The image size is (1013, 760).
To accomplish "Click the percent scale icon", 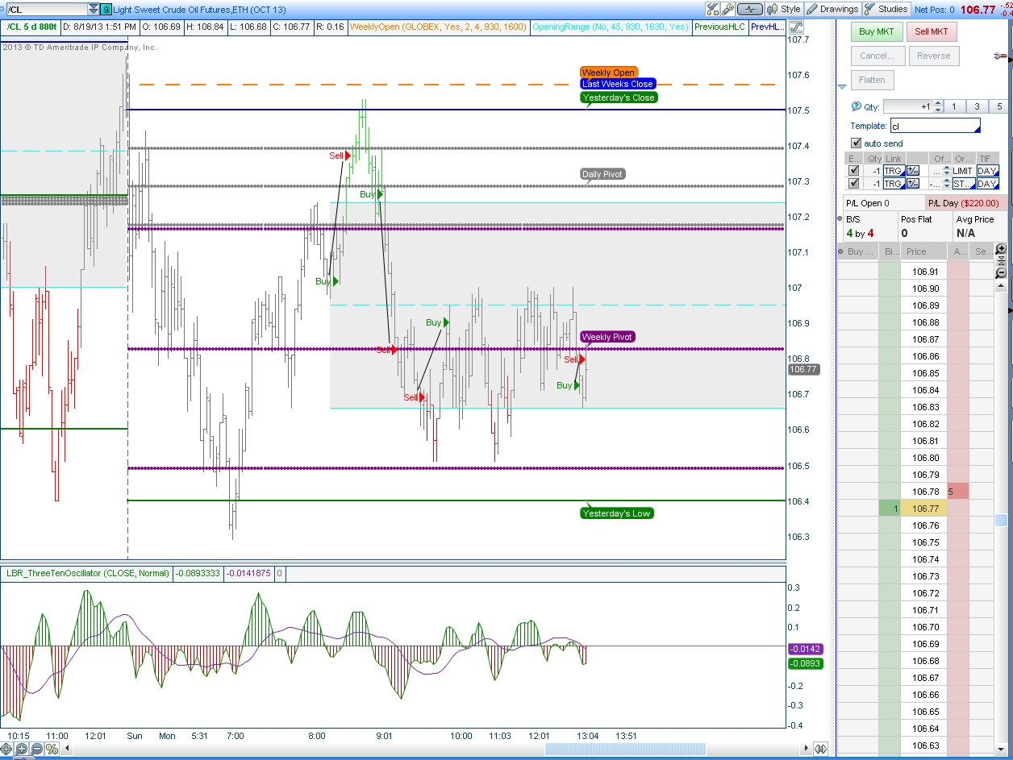I will tap(52, 750).
